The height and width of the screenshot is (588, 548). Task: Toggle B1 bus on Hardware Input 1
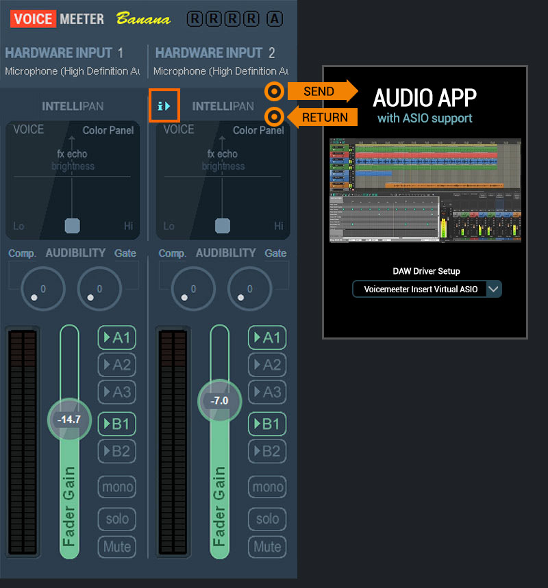[x=116, y=424]
